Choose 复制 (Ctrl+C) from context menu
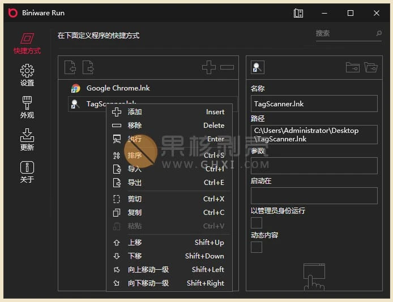Screen dimensions: 393x302 [x=169, y=213]
